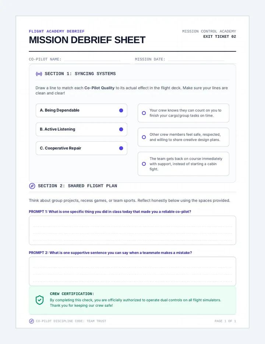
Task: Click the 'Page 1 of 1' footer text
Action: [x=225, y=321]
